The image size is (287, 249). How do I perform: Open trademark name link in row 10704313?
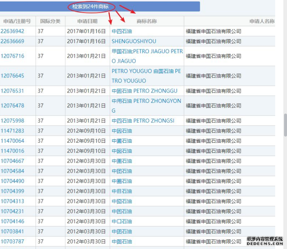(122, 201)
